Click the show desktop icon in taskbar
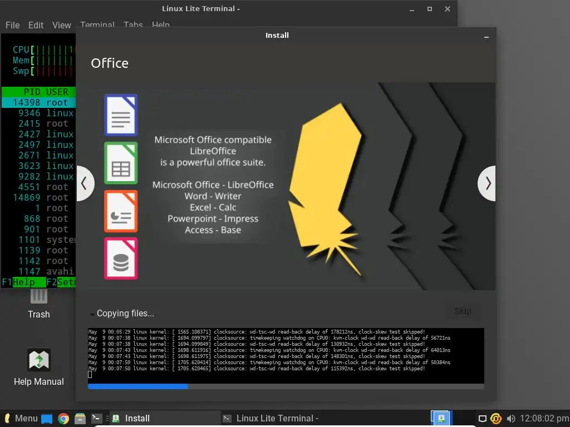The image size is (570, 427). [x=47, y=419]
